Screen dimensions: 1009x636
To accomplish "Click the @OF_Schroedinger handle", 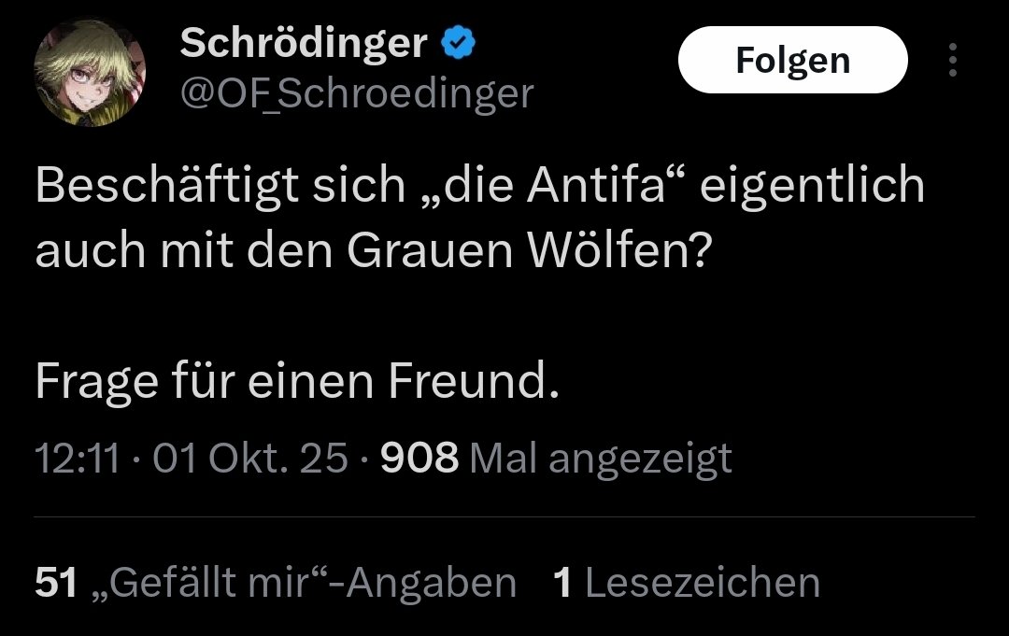I will 356,92.
